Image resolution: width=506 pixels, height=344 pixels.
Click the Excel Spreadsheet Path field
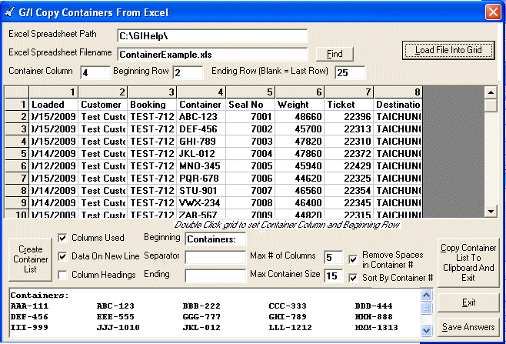coord(211,36)
